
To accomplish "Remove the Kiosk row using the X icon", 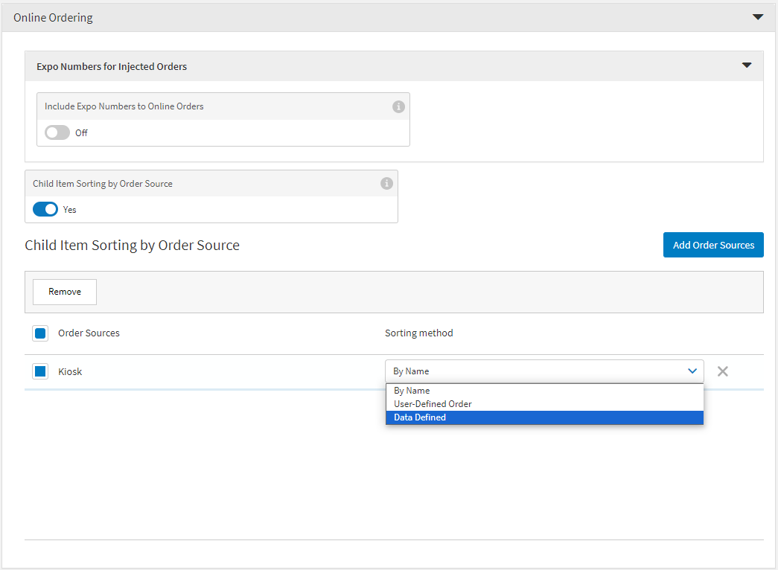I will [722, 371].
